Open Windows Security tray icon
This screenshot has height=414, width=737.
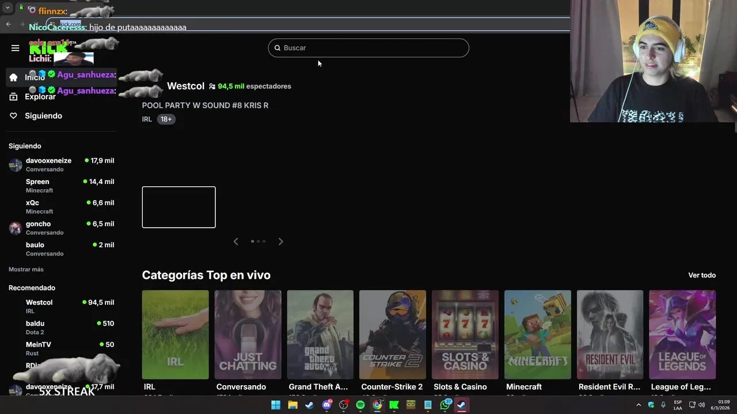[x=651, y=405]
